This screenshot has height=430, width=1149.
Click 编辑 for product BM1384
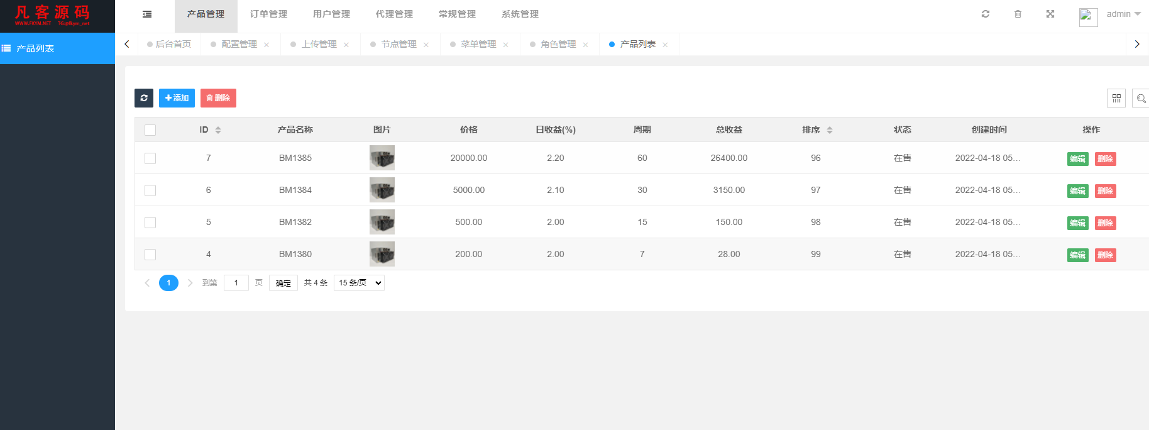[x=1077, y=191]
